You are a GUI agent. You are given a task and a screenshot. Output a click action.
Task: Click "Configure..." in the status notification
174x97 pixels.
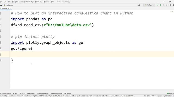120,96
